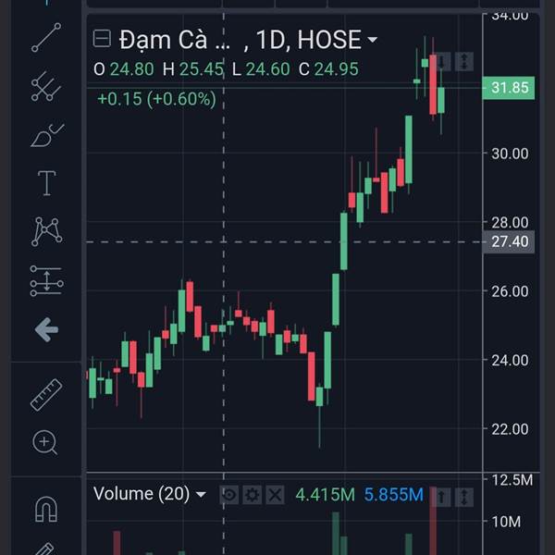The height and width of the screenshot is (555, 555).
Task: Open the Volume (20) indicator dropdown
Action: (x=201, y=494)
